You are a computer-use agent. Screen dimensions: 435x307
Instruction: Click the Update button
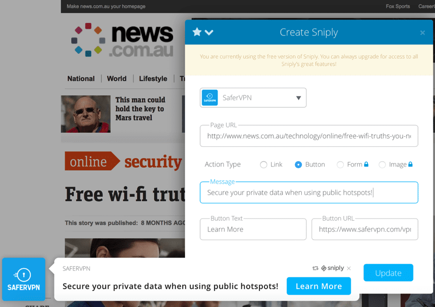click(x=388, y=273)
